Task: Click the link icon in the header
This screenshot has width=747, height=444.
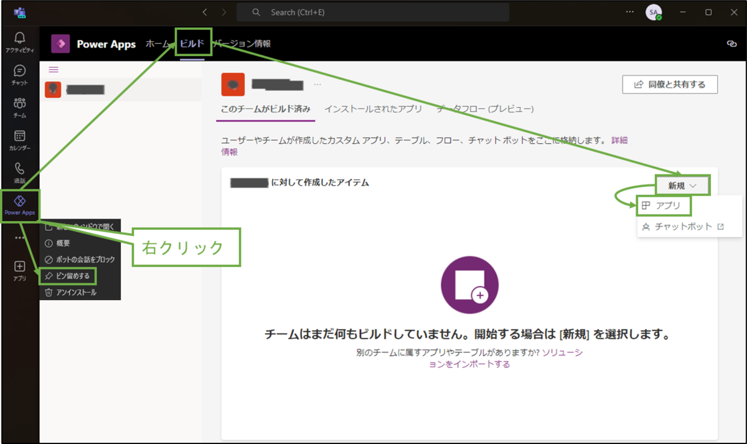Action: [731, 44]
